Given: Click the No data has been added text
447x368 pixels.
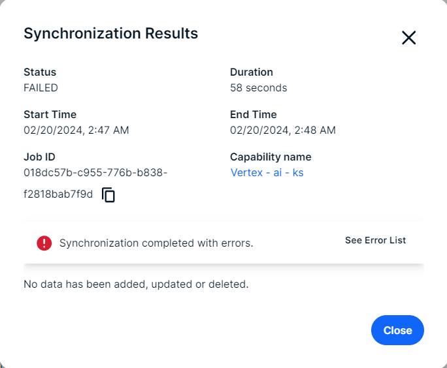Looking at the screenshot, I should (x=136, y=284).
